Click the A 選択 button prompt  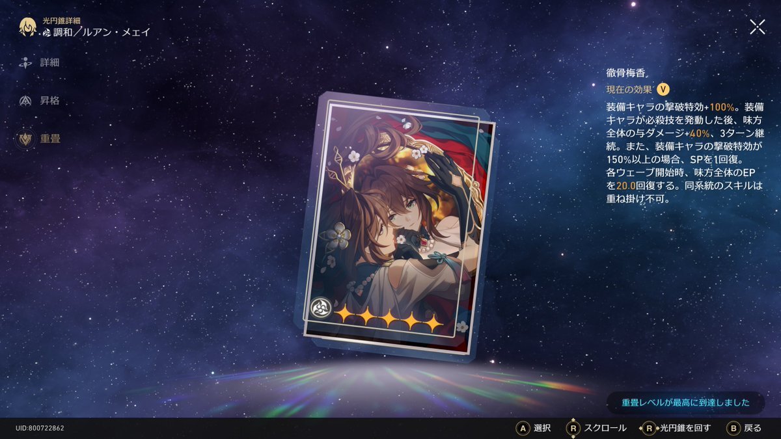pyautogui.click(x=534, y=428)
